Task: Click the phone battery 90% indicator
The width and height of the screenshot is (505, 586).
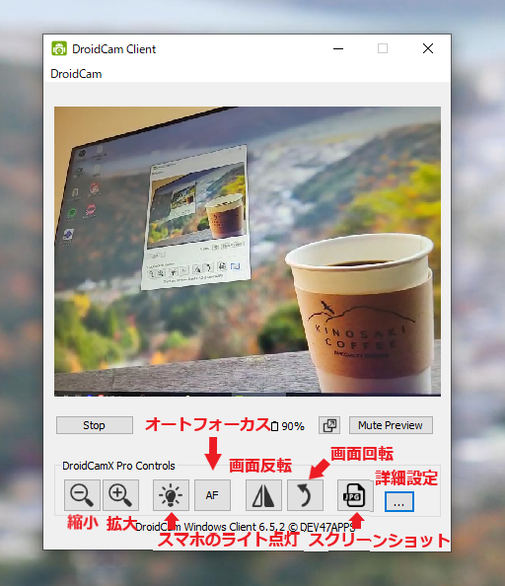Action: pos(288,426)
